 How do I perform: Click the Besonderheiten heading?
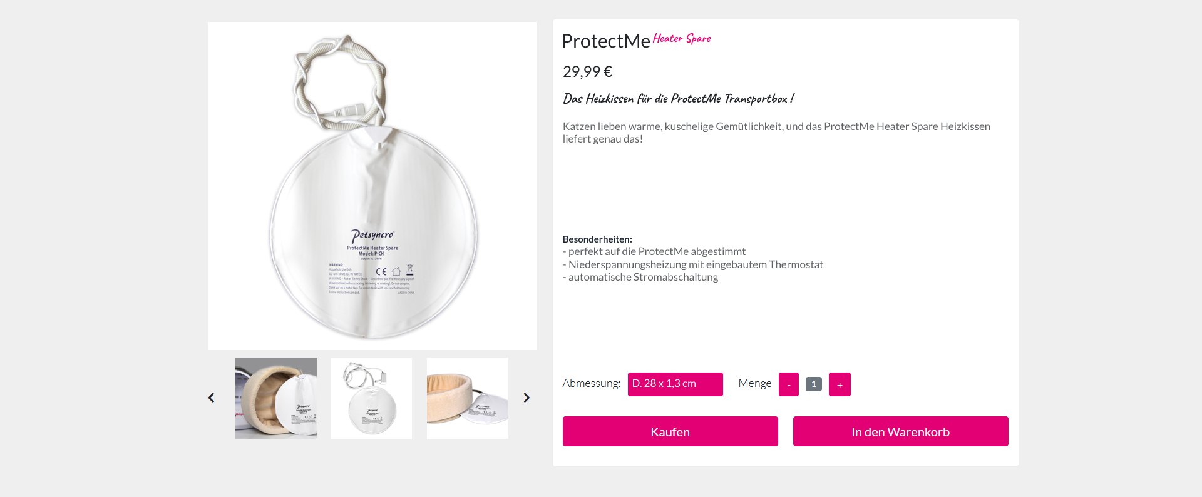point(597,239)
